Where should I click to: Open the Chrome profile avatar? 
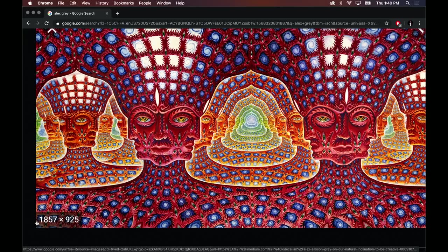coord(410,23)
